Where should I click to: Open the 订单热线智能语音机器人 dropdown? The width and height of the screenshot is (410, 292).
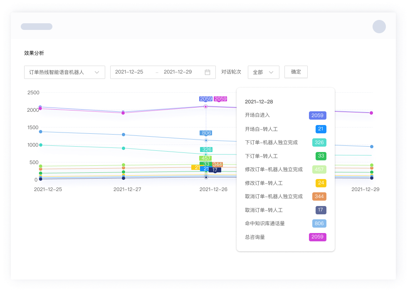point(64,72)
